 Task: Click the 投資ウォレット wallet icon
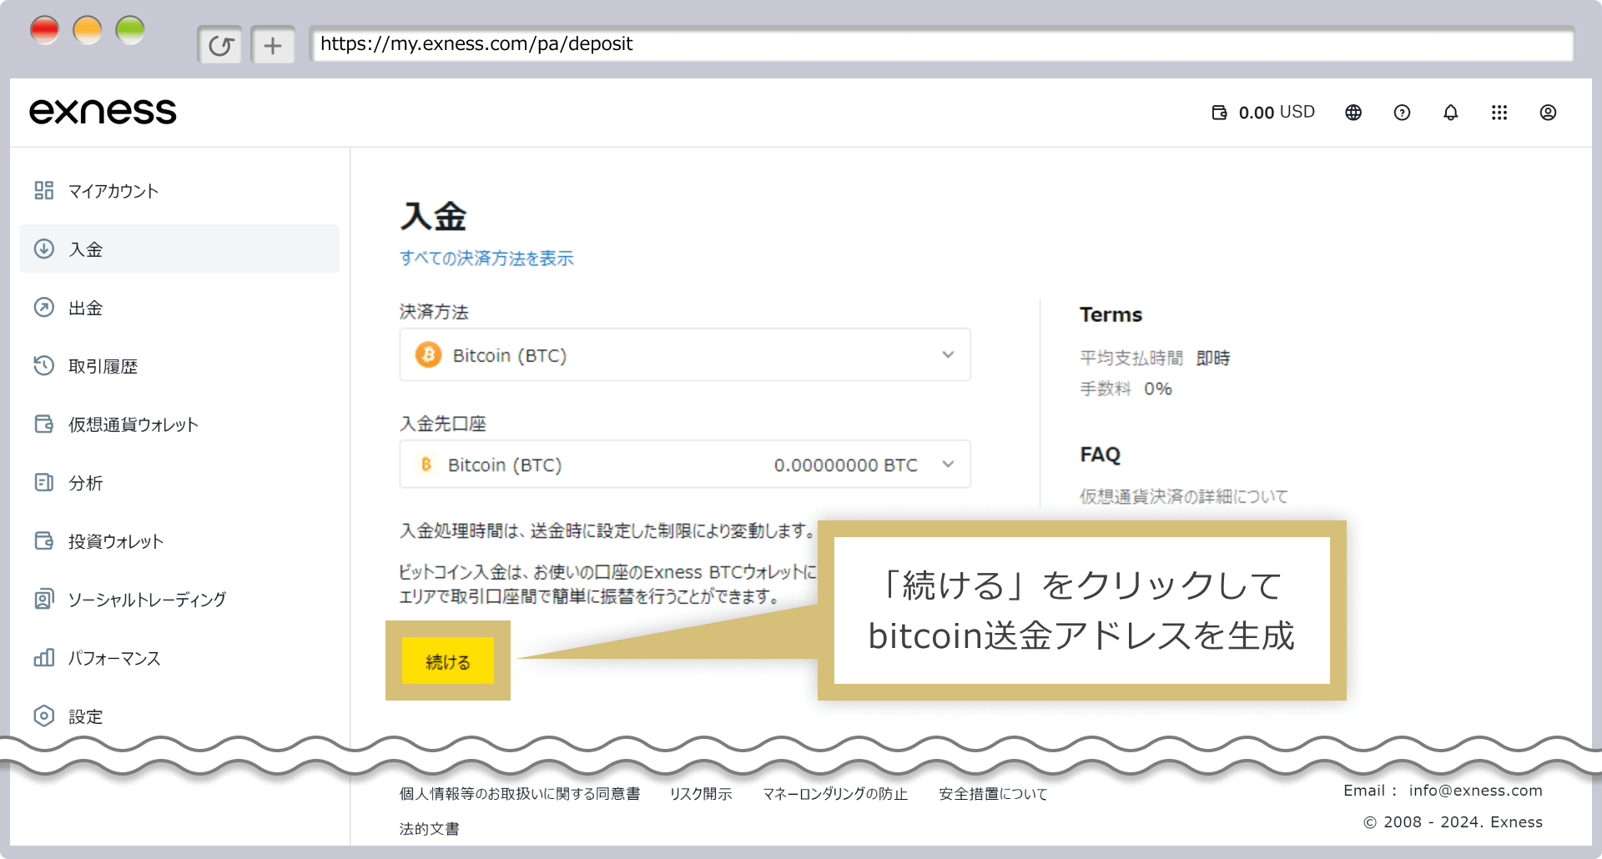(44, 540)
